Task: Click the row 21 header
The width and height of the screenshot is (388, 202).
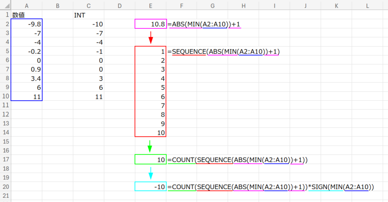Action: pos(5,196)
